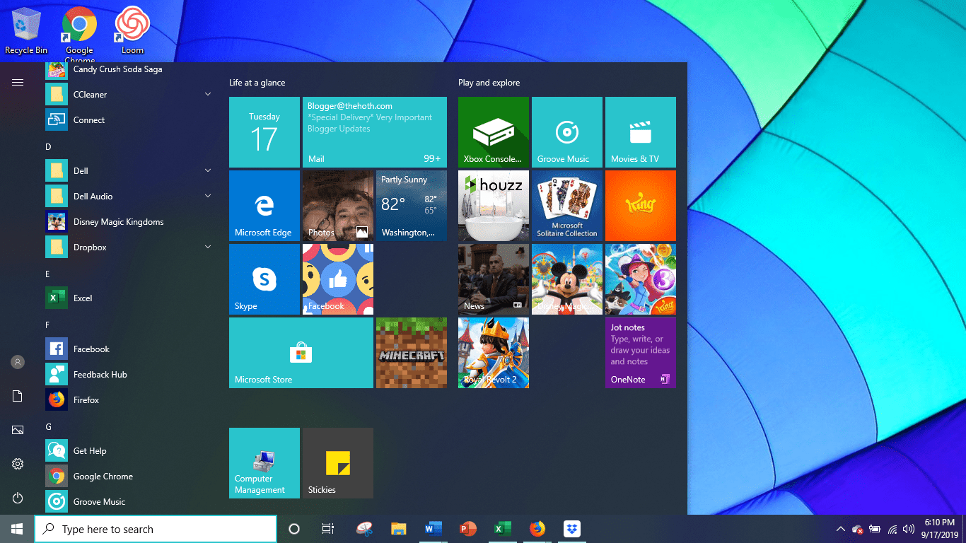966x543 pixels.
Task: Show hidden system tray icons arrow
Action: pyautogui.click(x=840, y=529)
